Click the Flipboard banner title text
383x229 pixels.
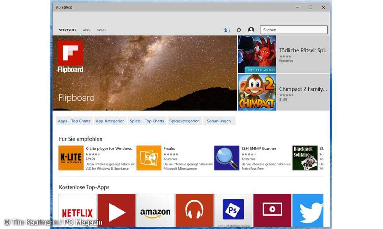point(77,97)
